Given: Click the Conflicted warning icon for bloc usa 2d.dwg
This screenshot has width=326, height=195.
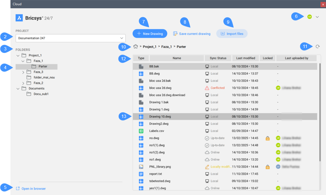Looking at the screenshot, I should (x=207, y=88).
